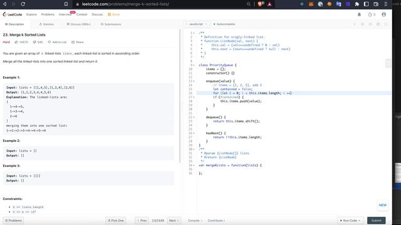Reload the page with refresh icon
This screenshot has height=225, width=401.
click(23, 4)
